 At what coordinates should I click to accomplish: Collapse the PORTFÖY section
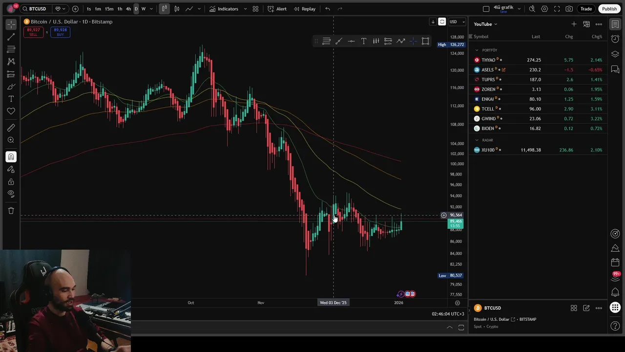[477, 50]
